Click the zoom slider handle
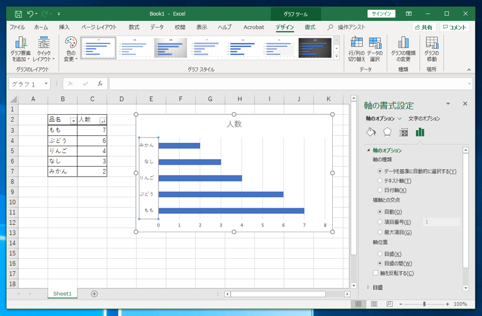This screenshot has height=316, width=482. coord(424,304)
